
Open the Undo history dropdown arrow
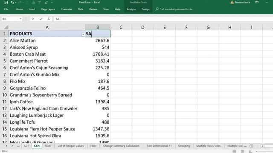tap(16, 3)
